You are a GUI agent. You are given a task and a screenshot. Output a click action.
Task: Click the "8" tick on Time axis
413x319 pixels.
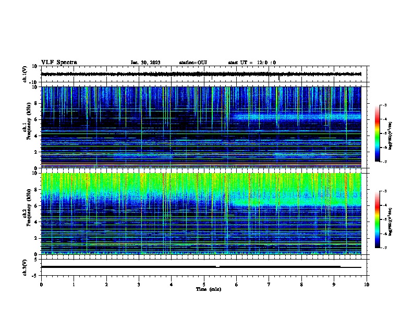pos(301,285)
